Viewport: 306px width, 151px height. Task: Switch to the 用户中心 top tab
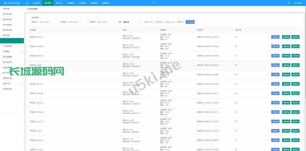[59, 3]
